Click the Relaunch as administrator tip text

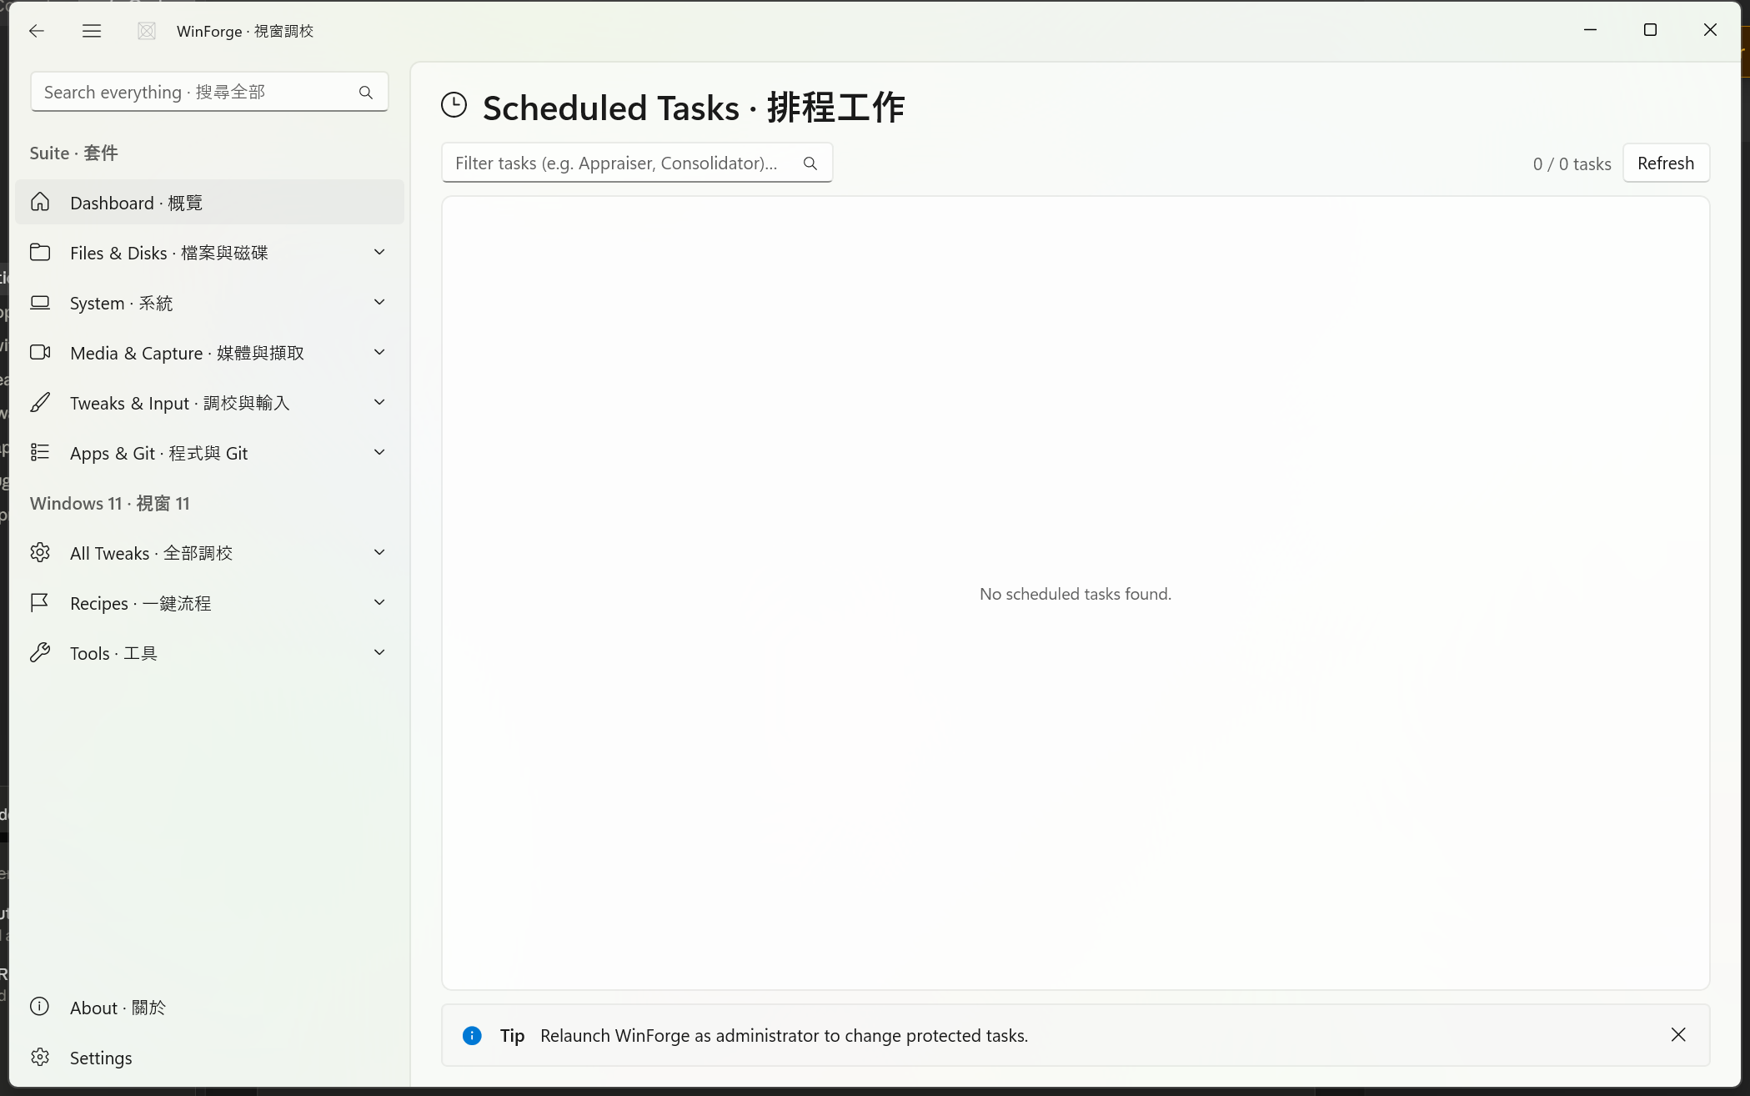(784, 1035)
